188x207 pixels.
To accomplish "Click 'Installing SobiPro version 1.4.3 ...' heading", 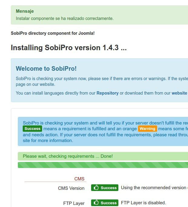I will pyautogui.click(x=69, y=48).
